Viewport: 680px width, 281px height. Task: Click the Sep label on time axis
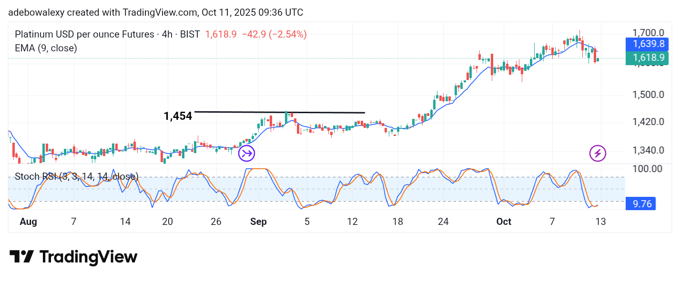259,222
